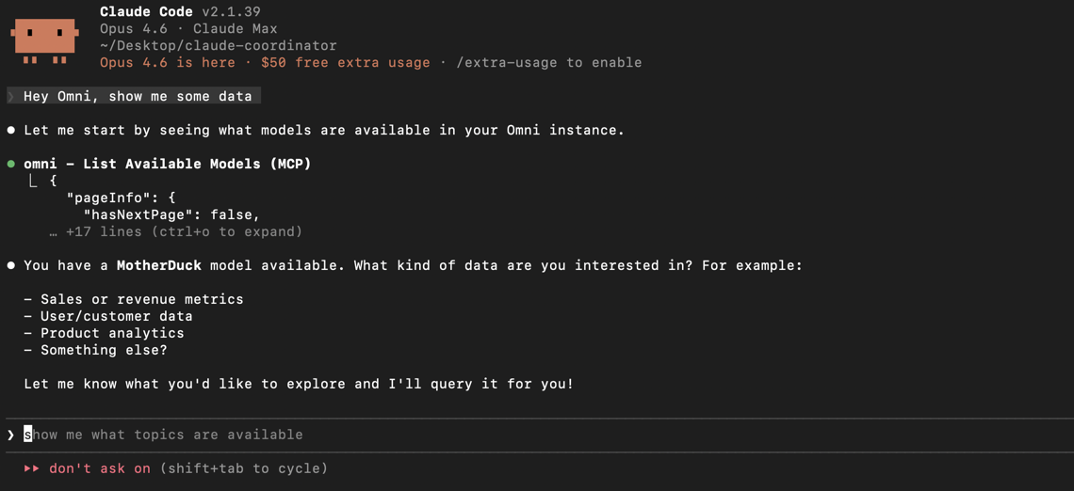
Task: Expand the collapsed "+17 lines" tool output
Action: (x=184, y=231)
